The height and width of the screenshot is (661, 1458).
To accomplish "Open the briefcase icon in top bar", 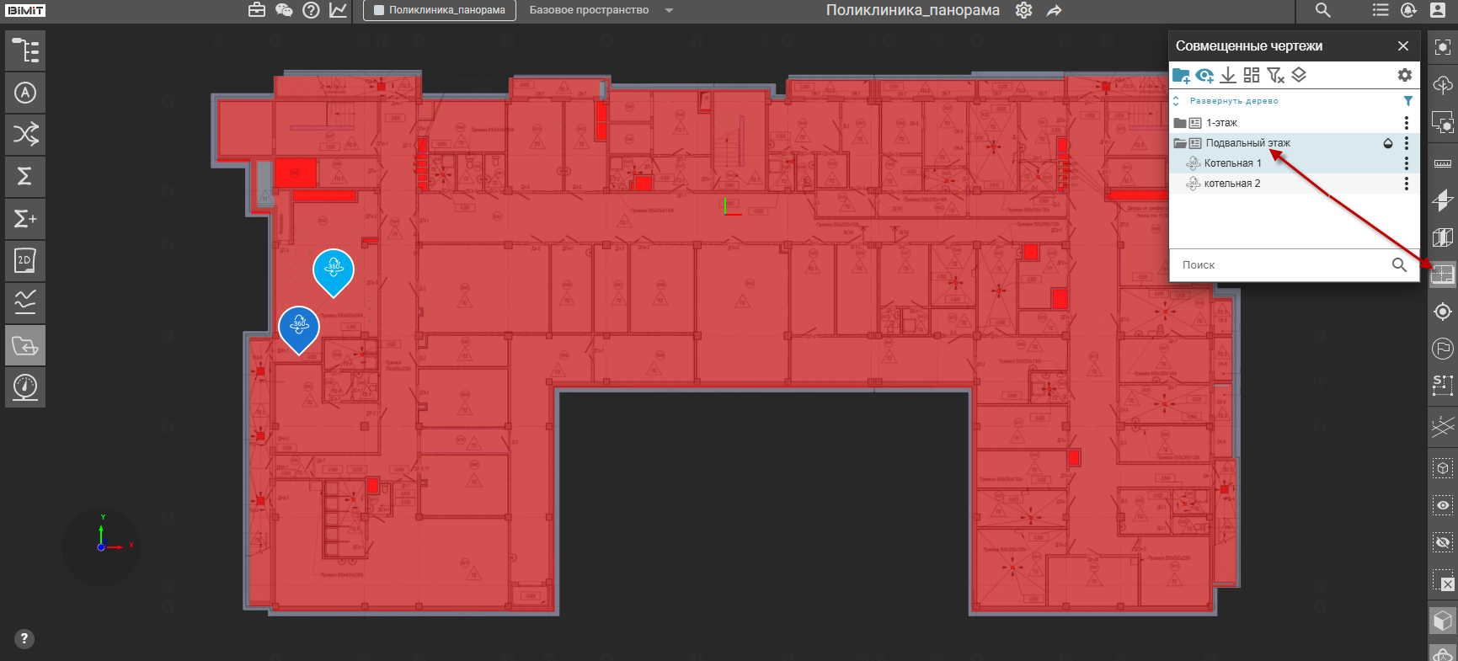I will pyautogui.click(x=257, y=10).
